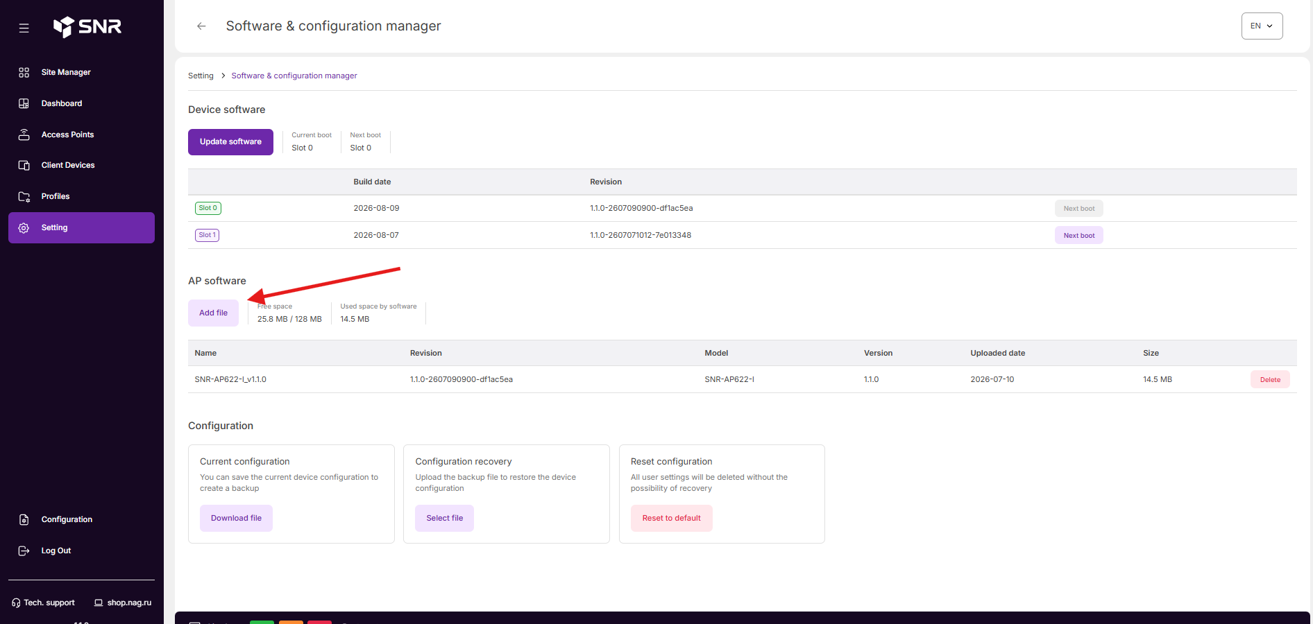
Task: Open the shop.nag.ru link
Action: pyautogui.click(x=123, y=603)
